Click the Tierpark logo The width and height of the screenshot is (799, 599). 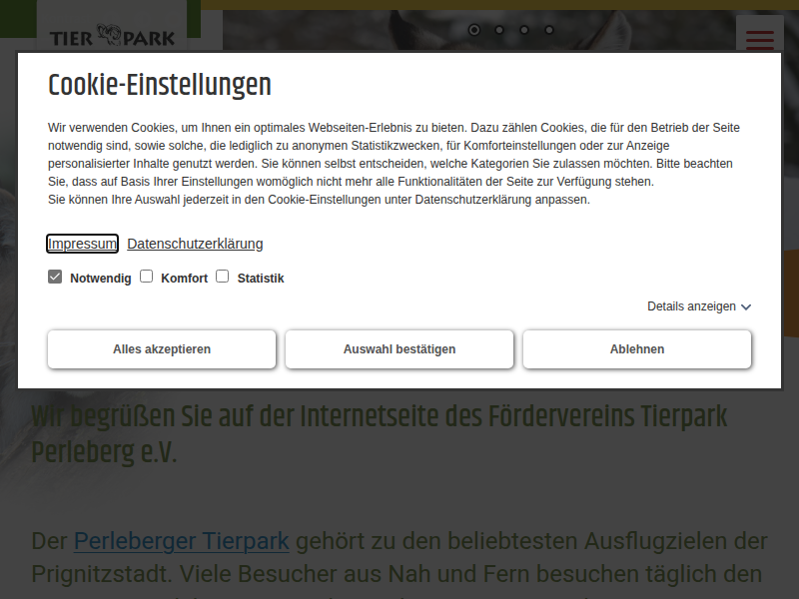click(x=112, y=38)
